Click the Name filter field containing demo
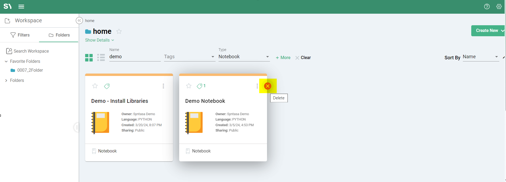This screenshot has width=506, height=182. tap(135, 57)
